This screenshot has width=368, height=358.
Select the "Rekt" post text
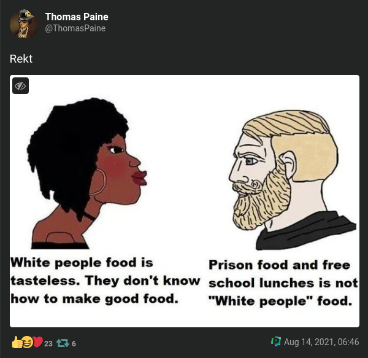click(x=21, y=59)
